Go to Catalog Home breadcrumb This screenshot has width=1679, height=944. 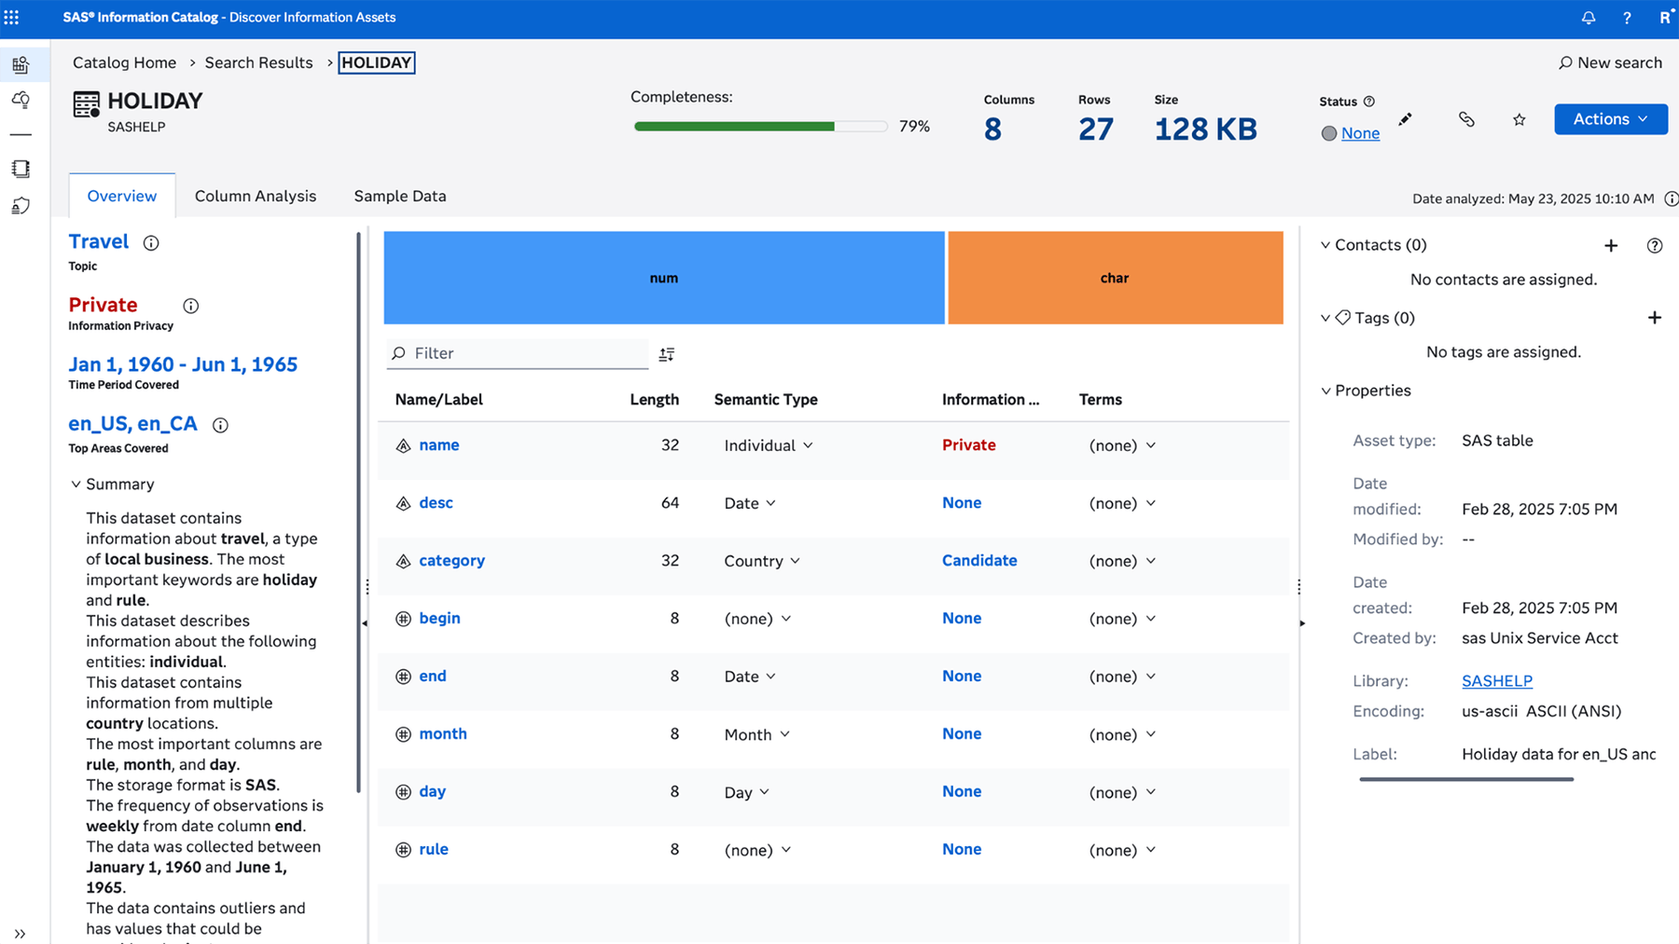(x=124, y=62)
